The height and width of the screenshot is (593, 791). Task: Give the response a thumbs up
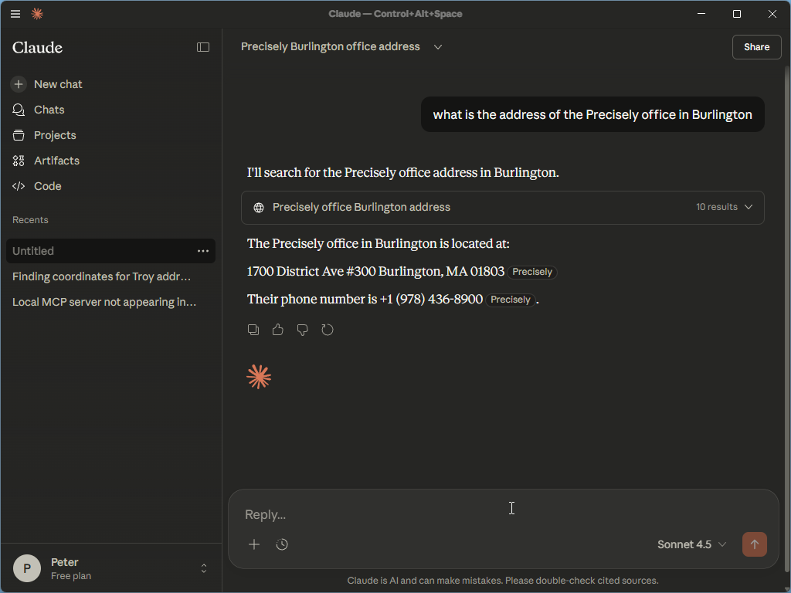278,330
